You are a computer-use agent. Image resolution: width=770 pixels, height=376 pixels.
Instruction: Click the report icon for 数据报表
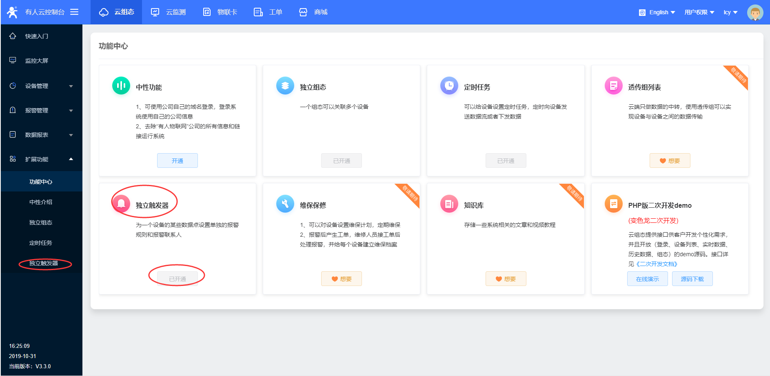click(13, 134)
